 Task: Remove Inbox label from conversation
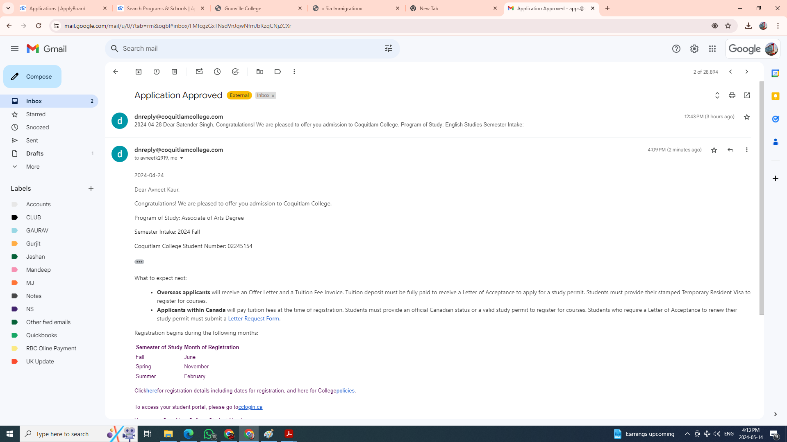click(273, 96)
